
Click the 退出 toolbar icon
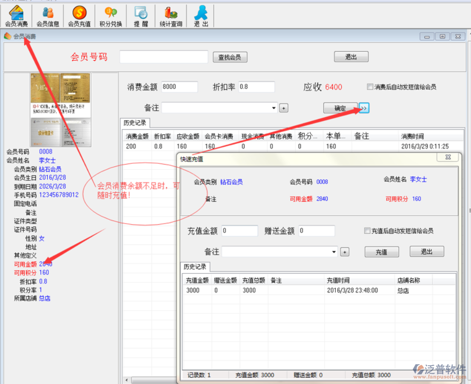[201, 16]
